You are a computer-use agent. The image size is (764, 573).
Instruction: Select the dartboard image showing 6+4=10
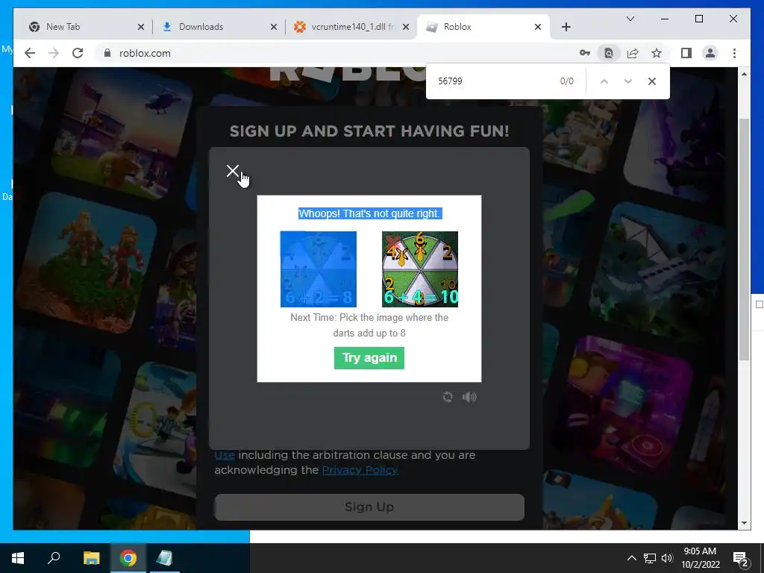tap(419, 269)
